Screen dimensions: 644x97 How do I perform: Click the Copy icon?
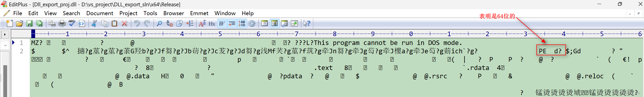point(105,23)
